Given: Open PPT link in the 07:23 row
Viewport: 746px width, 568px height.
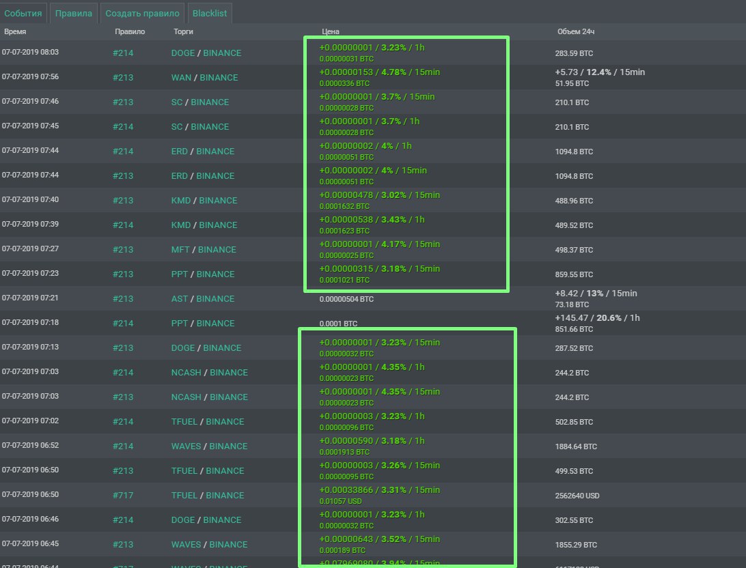Looking at the screenshot, I should (180, 274).
